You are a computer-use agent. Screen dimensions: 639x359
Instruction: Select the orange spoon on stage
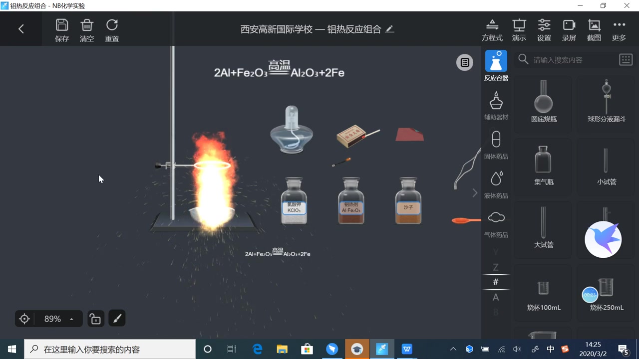click(x=466, y=220)
